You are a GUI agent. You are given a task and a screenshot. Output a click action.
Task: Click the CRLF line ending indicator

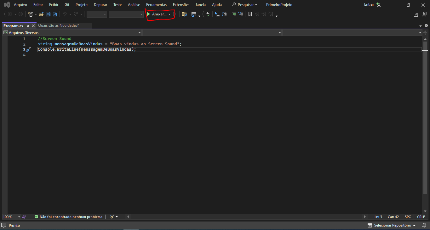pos(421,217)
